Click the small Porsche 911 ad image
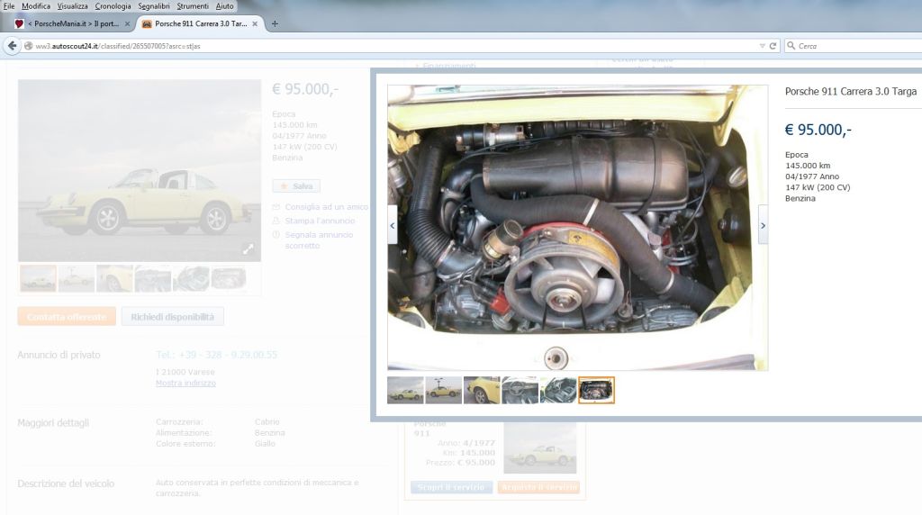 (x=540, y=448)
